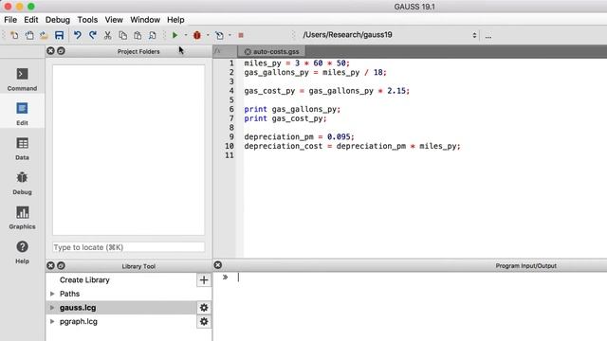Open pgraph.lcg settings gear
The image size is (607, 341).
pos(204,322)
